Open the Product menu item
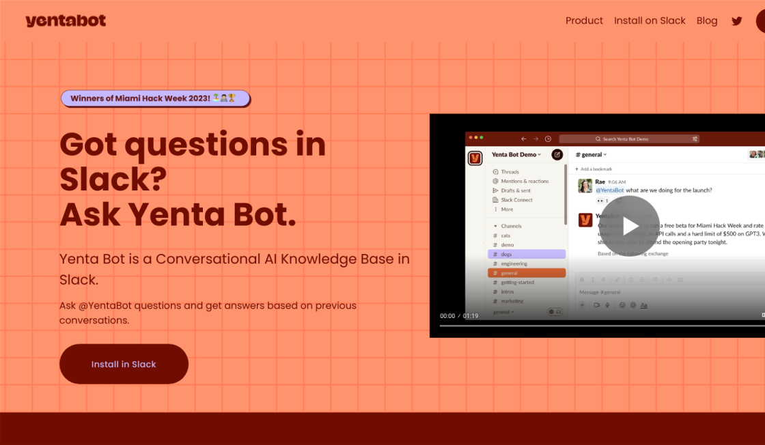765x445 pixels. click(584, 20)
